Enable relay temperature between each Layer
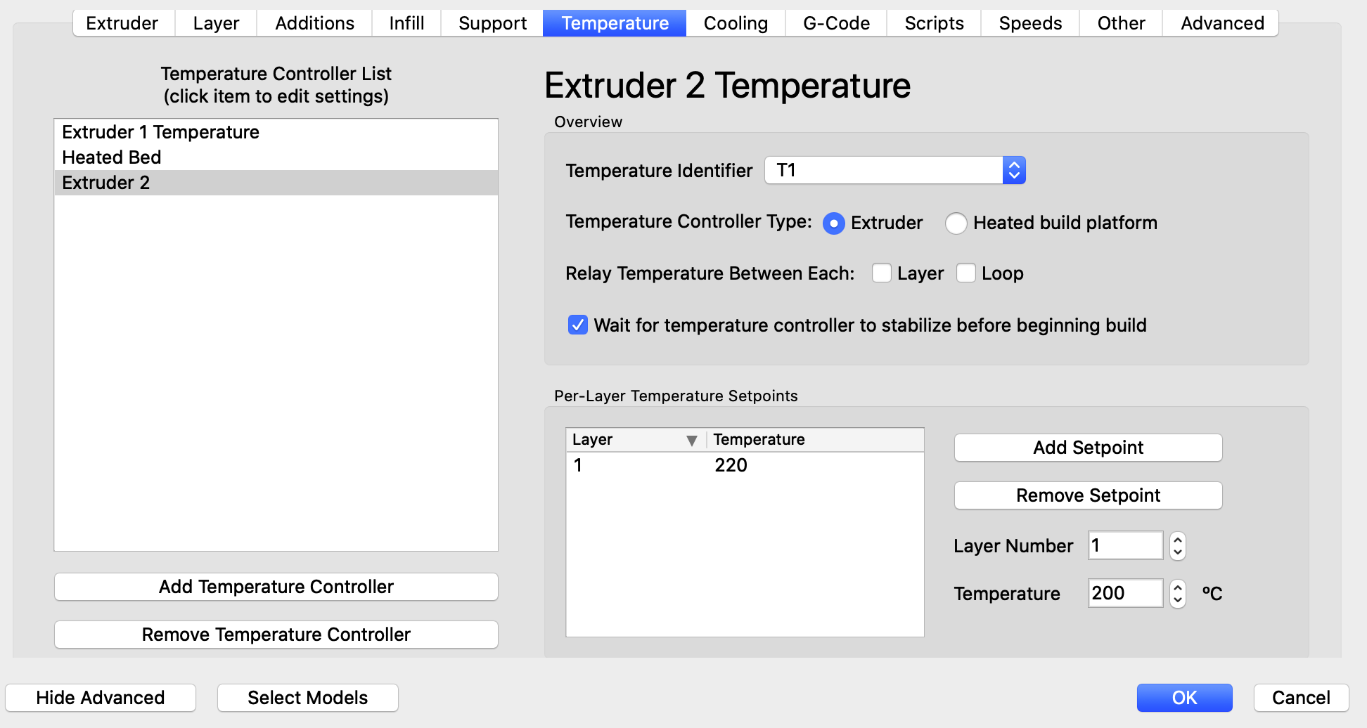Viewport: 1367px width, 728px height. pos(881,273)
